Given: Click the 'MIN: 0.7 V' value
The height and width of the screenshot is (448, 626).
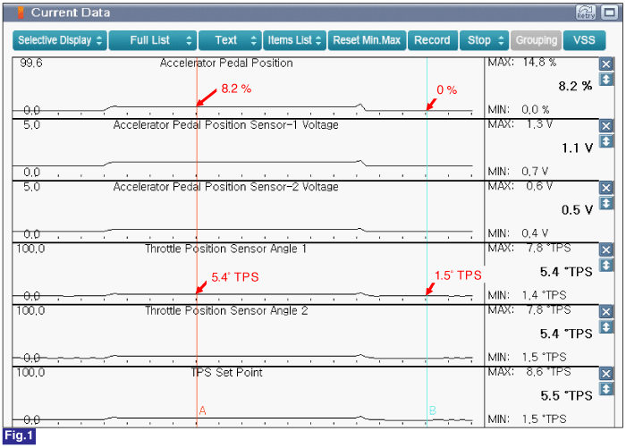Looking at the screenshot, I should pyautogui.click(x=518, y=172).
